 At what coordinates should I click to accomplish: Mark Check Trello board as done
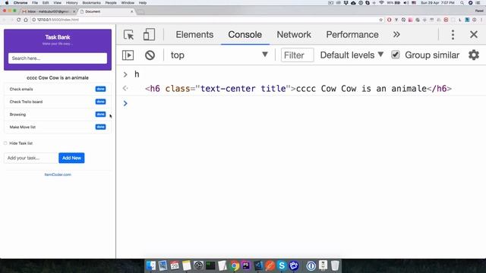click(100, 102)
